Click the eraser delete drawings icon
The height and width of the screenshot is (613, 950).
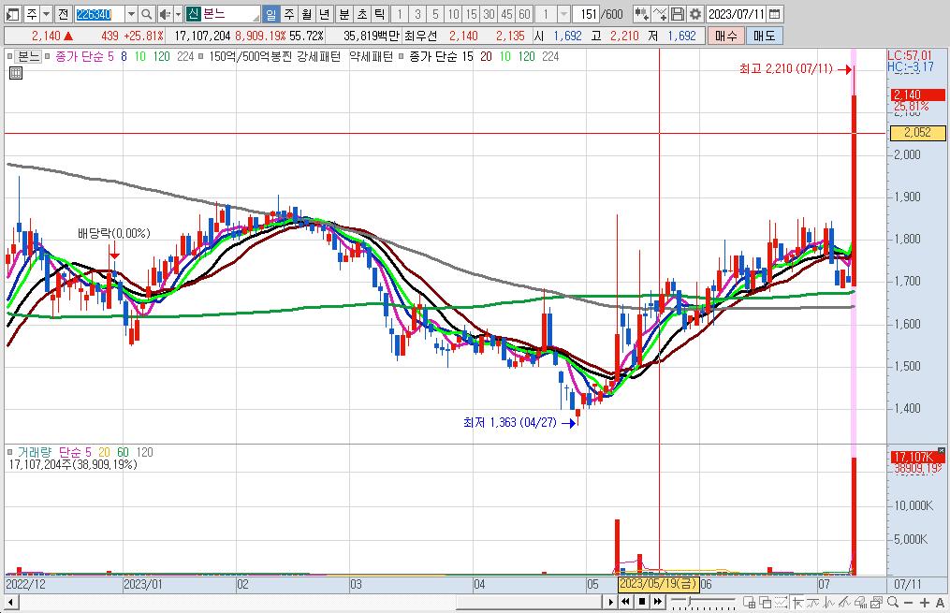click(x=860, y=602)
